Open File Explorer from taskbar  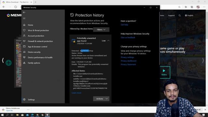coord(17,115)
